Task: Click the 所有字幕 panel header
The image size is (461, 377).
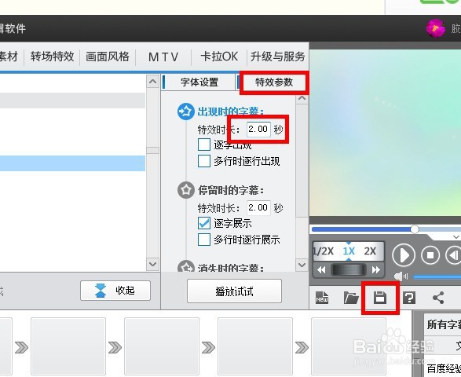Action: click(444, 324)
